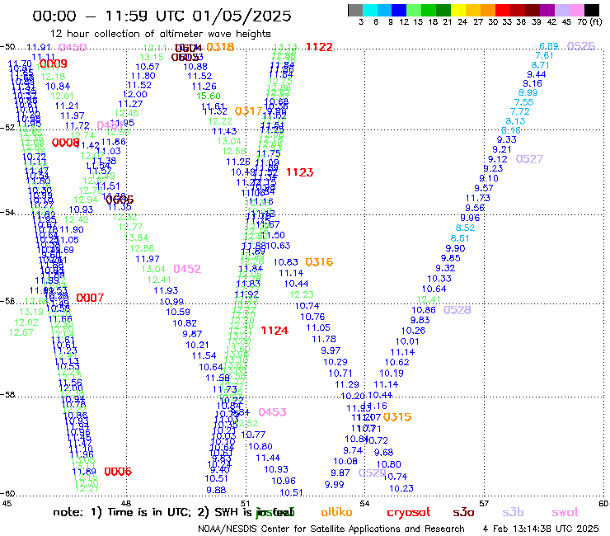Click the altika pass time label 0315
This screenshot has height=536, width=610.
pyautogui.click(x=397, y=417)
